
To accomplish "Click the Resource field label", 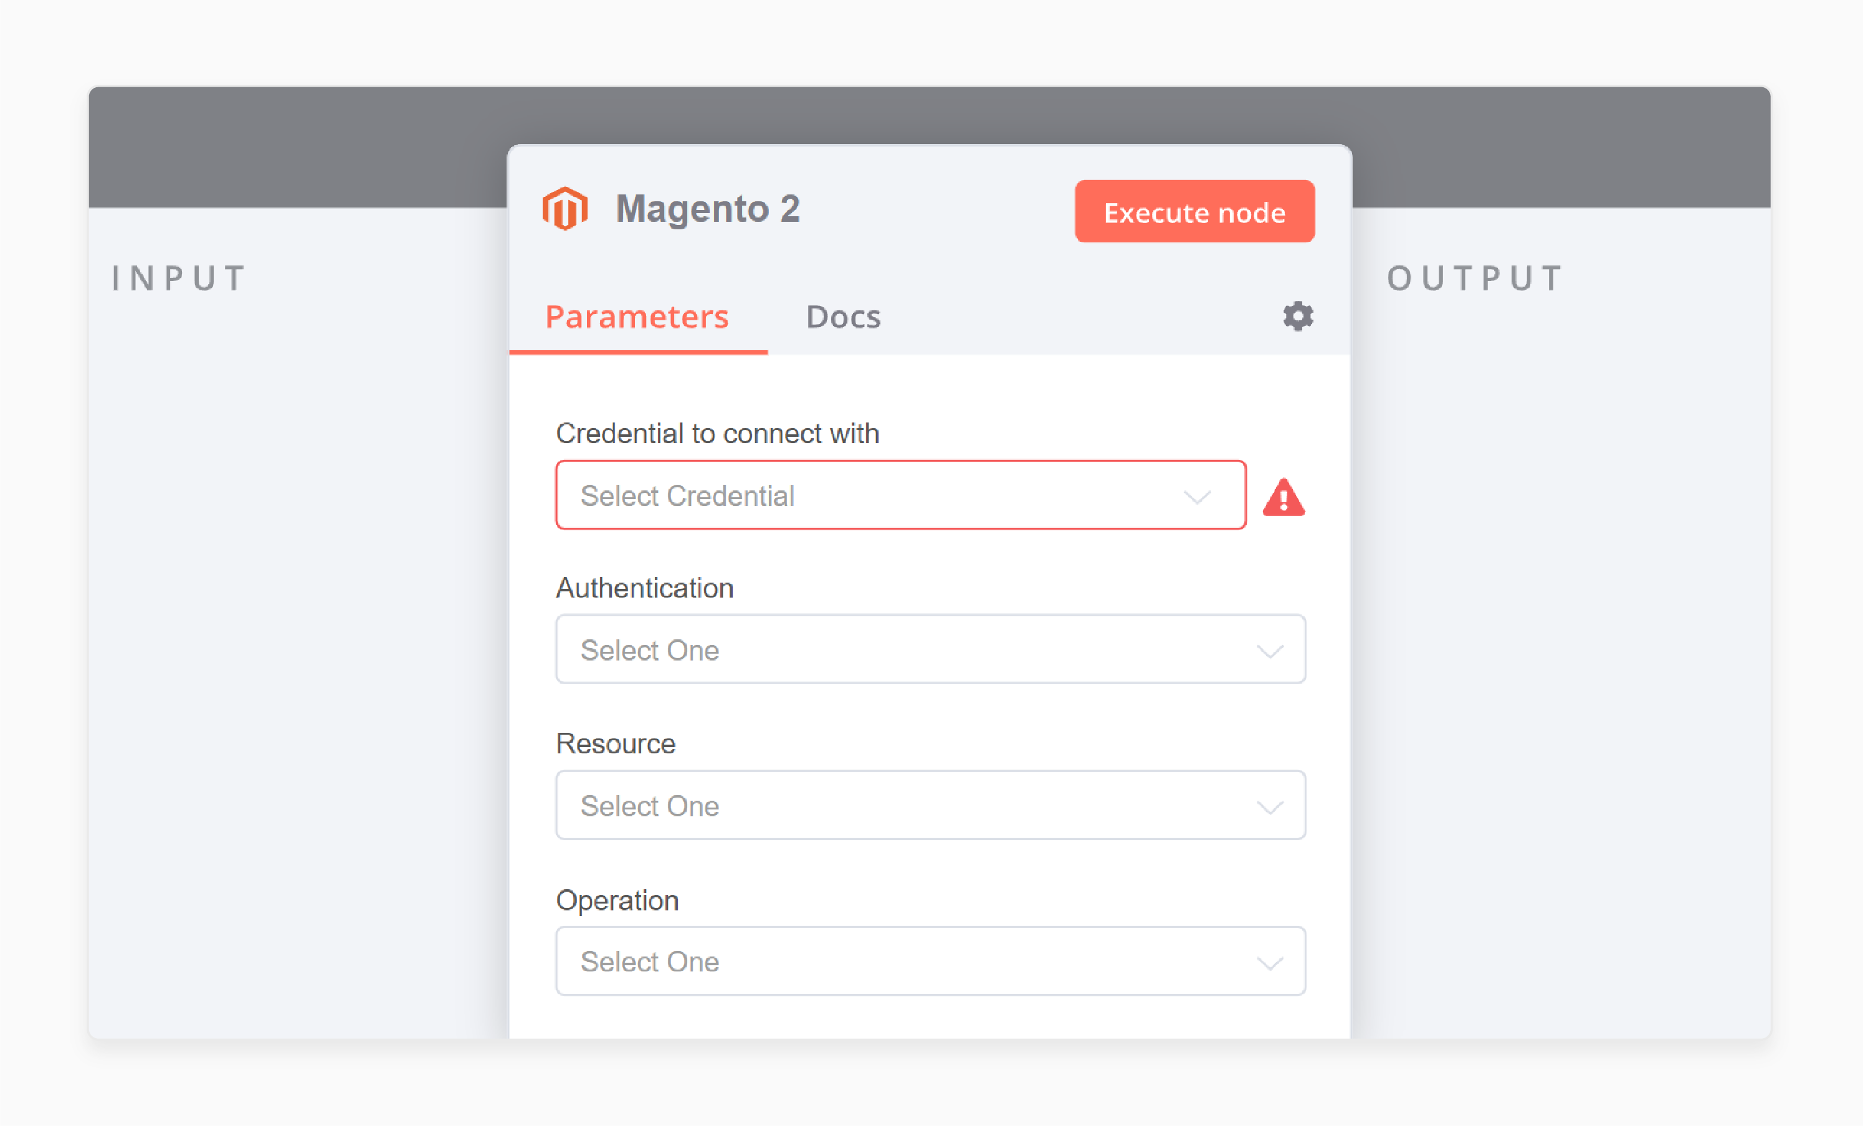I will (x=616, y=744).
